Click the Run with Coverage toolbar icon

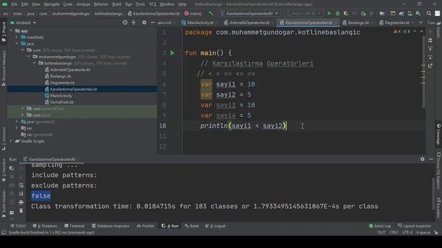coord(346,13)
